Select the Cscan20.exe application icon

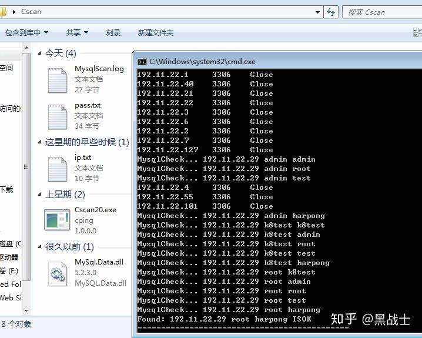click(x=57, y=220)
